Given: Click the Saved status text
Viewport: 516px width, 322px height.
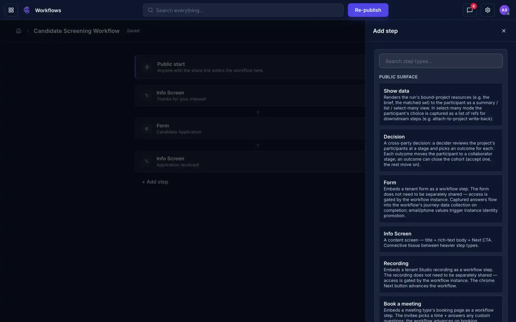Looking at the screenshot, I should [133, 31].
